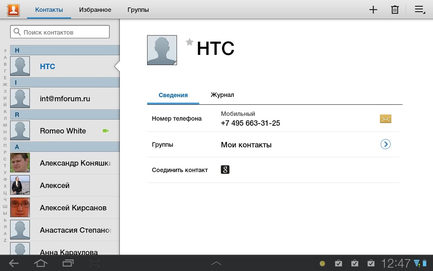Jump to letter Ж in alphabet index
The width and height of the screenshot is (433, 271).
click(x=5, y=84)
